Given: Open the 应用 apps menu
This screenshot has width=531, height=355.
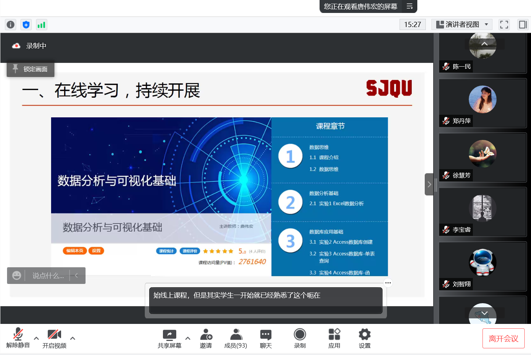Looking at the screenshot, I should point(334,338).
